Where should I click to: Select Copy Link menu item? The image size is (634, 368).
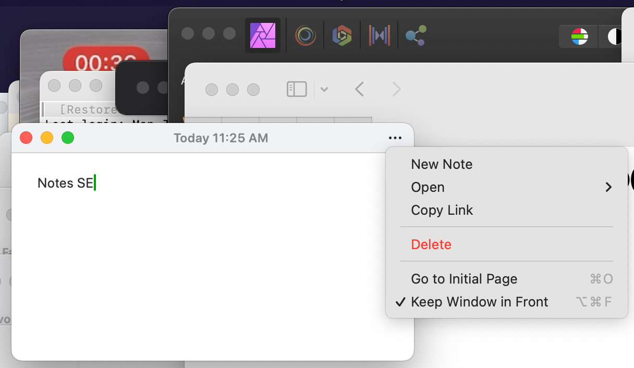(x=507, y=210)
